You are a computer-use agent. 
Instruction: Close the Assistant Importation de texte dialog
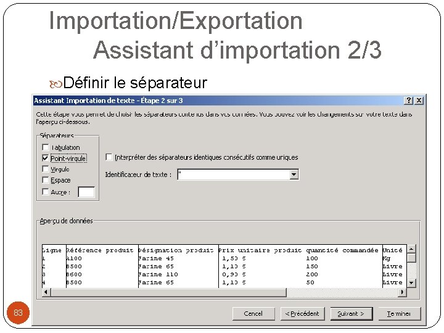[x=419, y=101]
